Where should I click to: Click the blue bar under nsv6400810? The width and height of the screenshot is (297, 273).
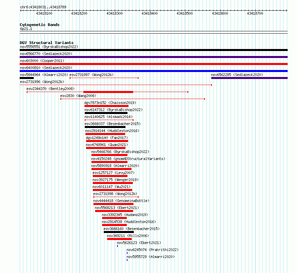pos(154,71)
